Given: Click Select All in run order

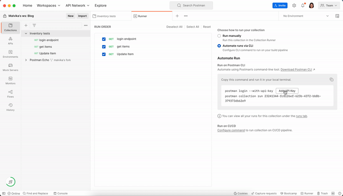Looking at the screenshot, I should coord(193,27).
